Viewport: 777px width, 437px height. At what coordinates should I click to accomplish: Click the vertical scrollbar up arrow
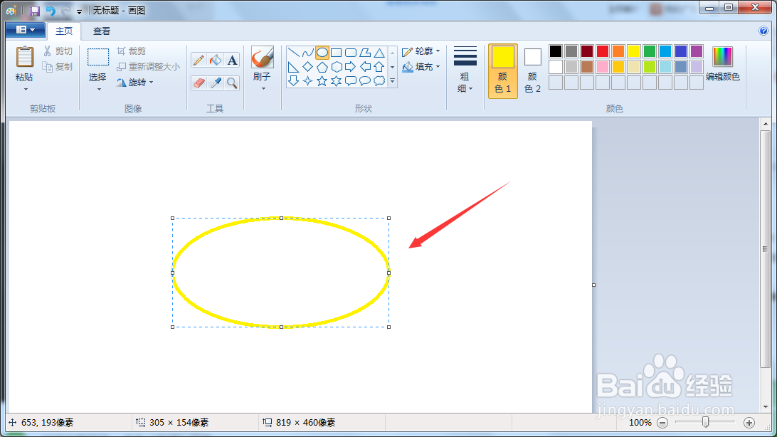point(766,124)
